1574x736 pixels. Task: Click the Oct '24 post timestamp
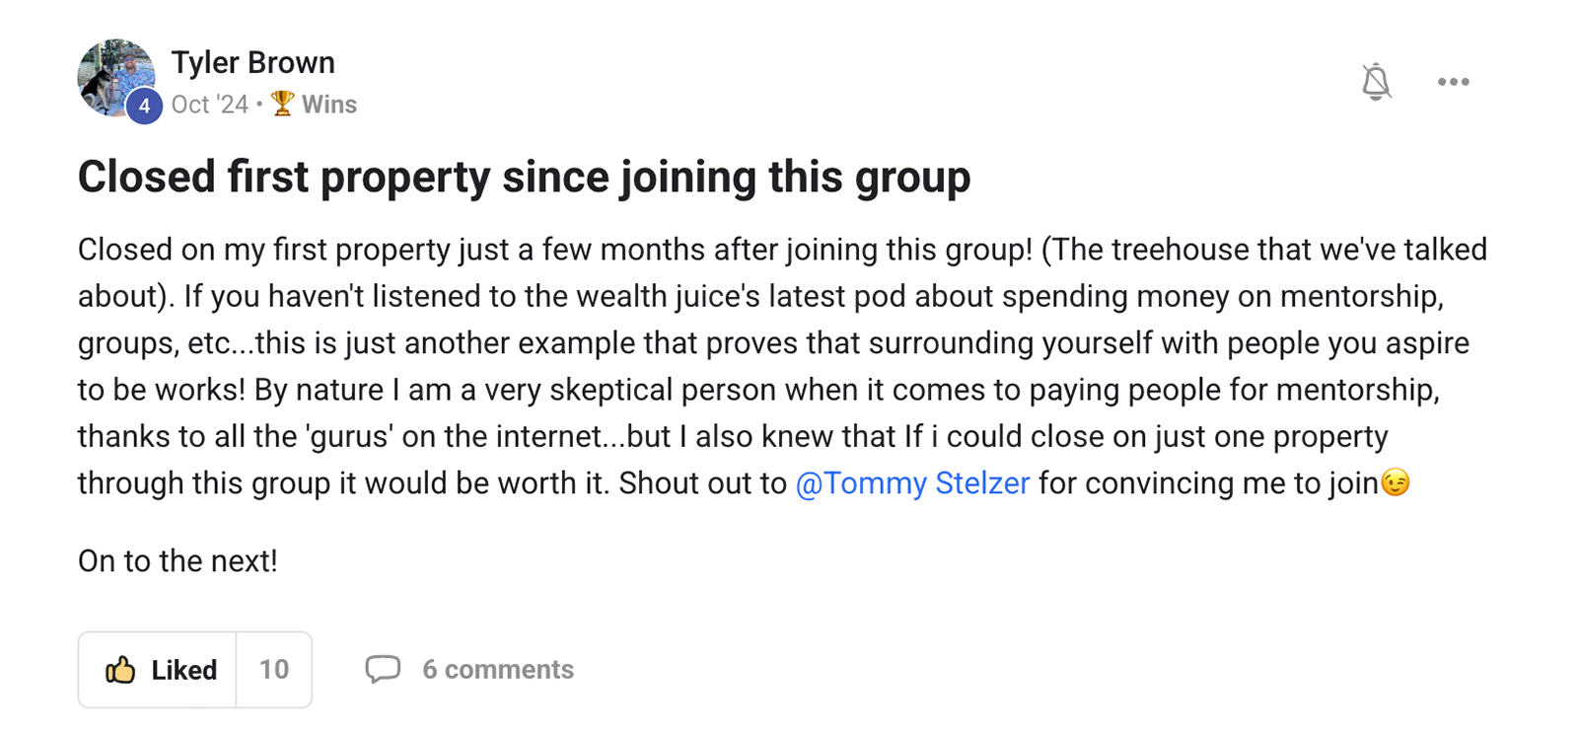(x=209, y=105)
